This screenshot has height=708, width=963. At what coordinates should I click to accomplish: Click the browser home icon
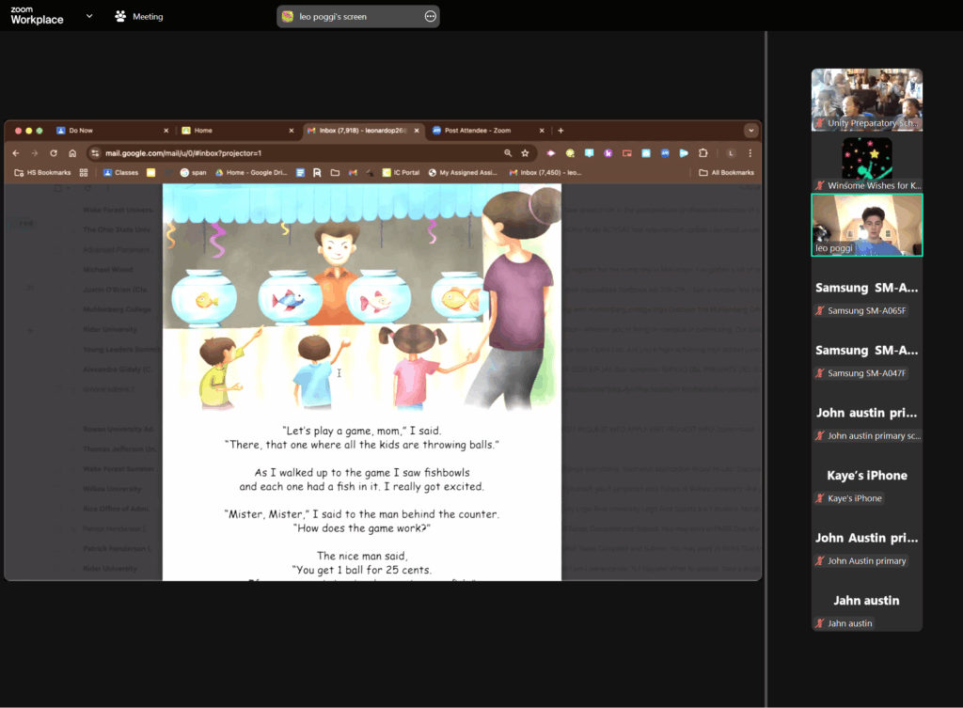tap(72, 153)
